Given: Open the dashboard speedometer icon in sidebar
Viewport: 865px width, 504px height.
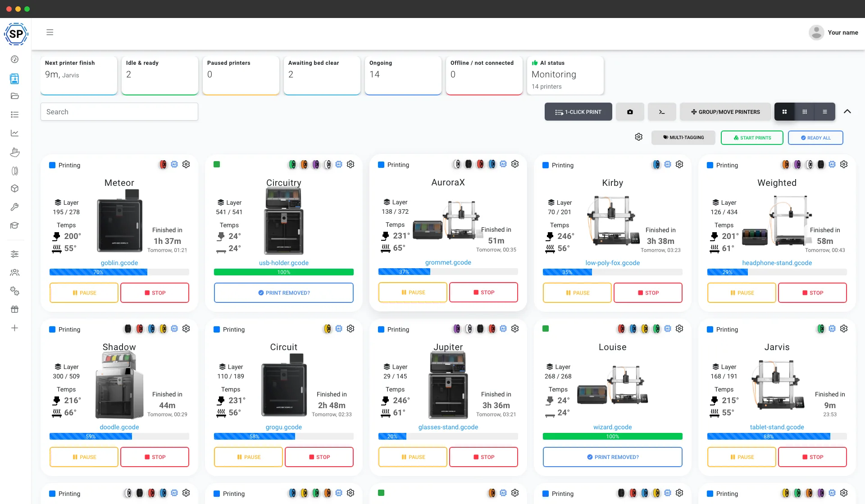Looking at the screenshot, I should (14, 59).
